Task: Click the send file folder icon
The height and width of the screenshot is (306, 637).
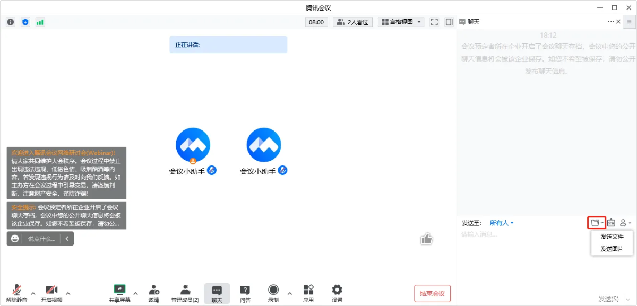Action: click(597, 223)
